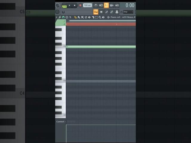Click the C5 key on piano keyboard

pos(61,47)
